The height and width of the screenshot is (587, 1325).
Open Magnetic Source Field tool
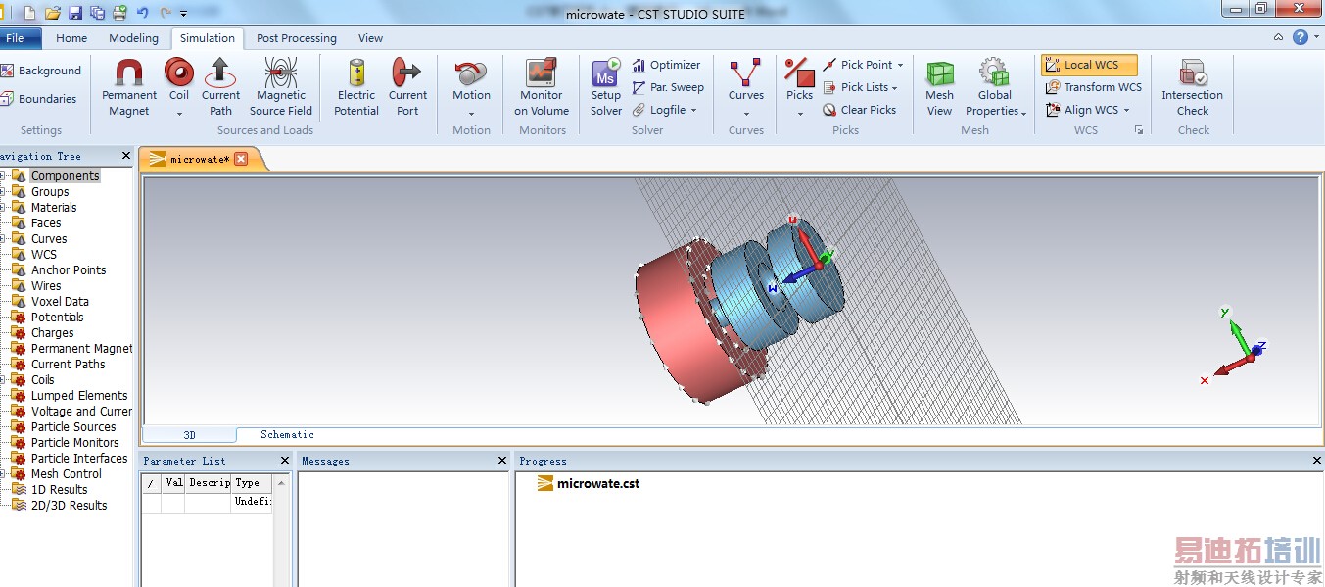pos(281,87)
